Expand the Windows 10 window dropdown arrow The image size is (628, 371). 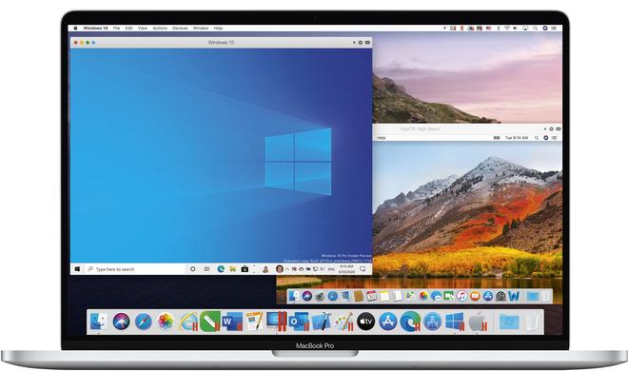[354, 43]
